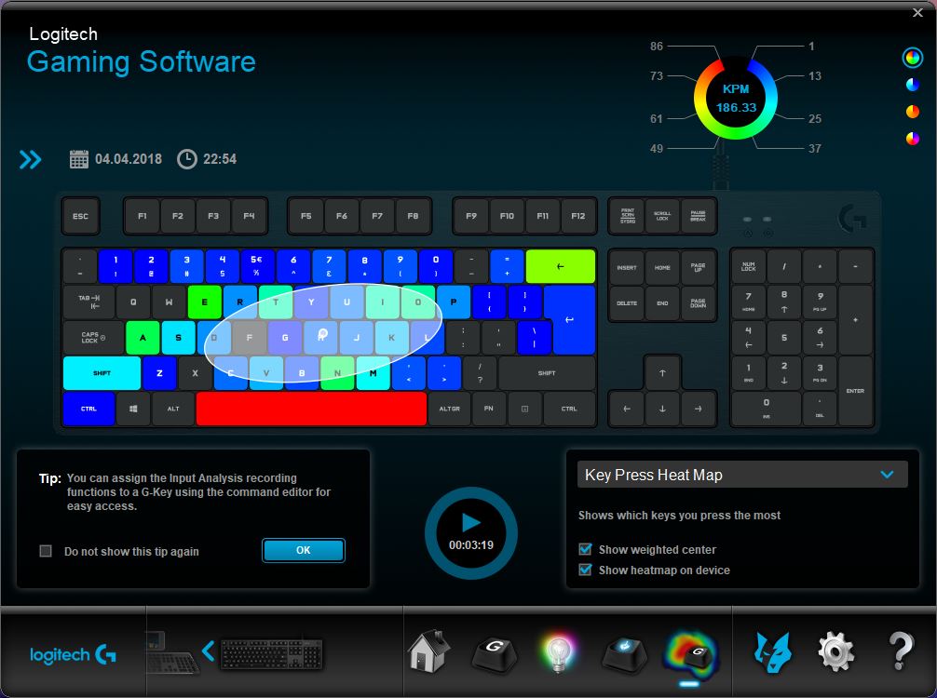Click the Tab key on keyboard map
937x698 pixels.
pyautogui.click(x=88, y=302)
